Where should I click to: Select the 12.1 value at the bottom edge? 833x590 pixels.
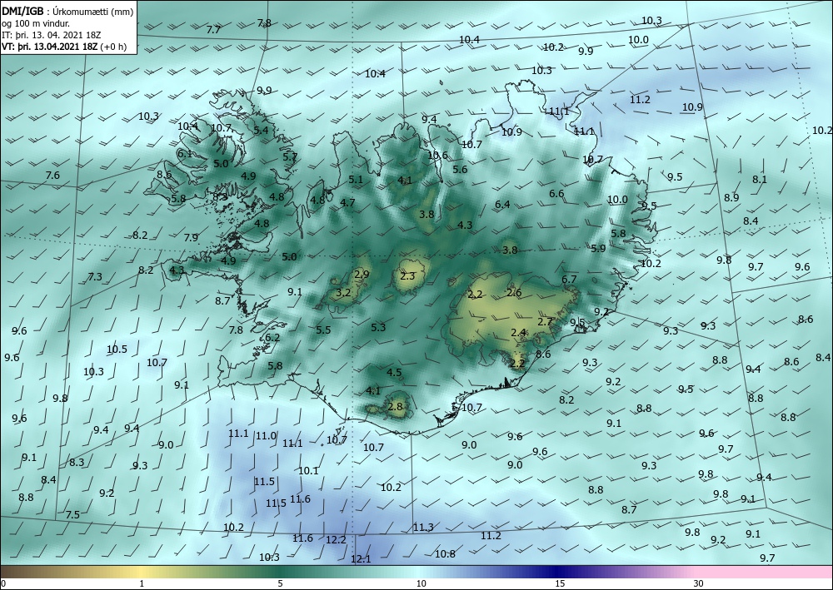pos(361,558)
